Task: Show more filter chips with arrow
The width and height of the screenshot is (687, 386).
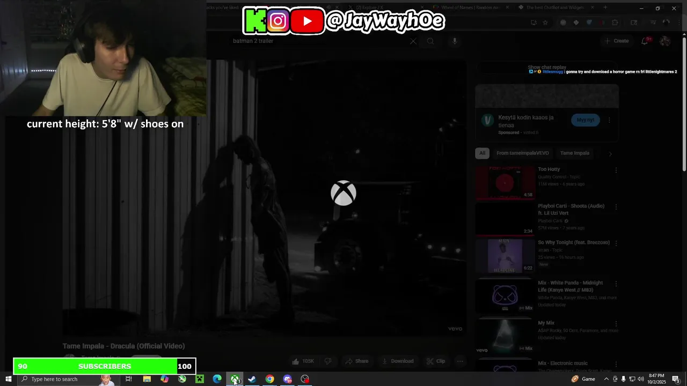Action: pyautogui.click(x=610, y=154)
